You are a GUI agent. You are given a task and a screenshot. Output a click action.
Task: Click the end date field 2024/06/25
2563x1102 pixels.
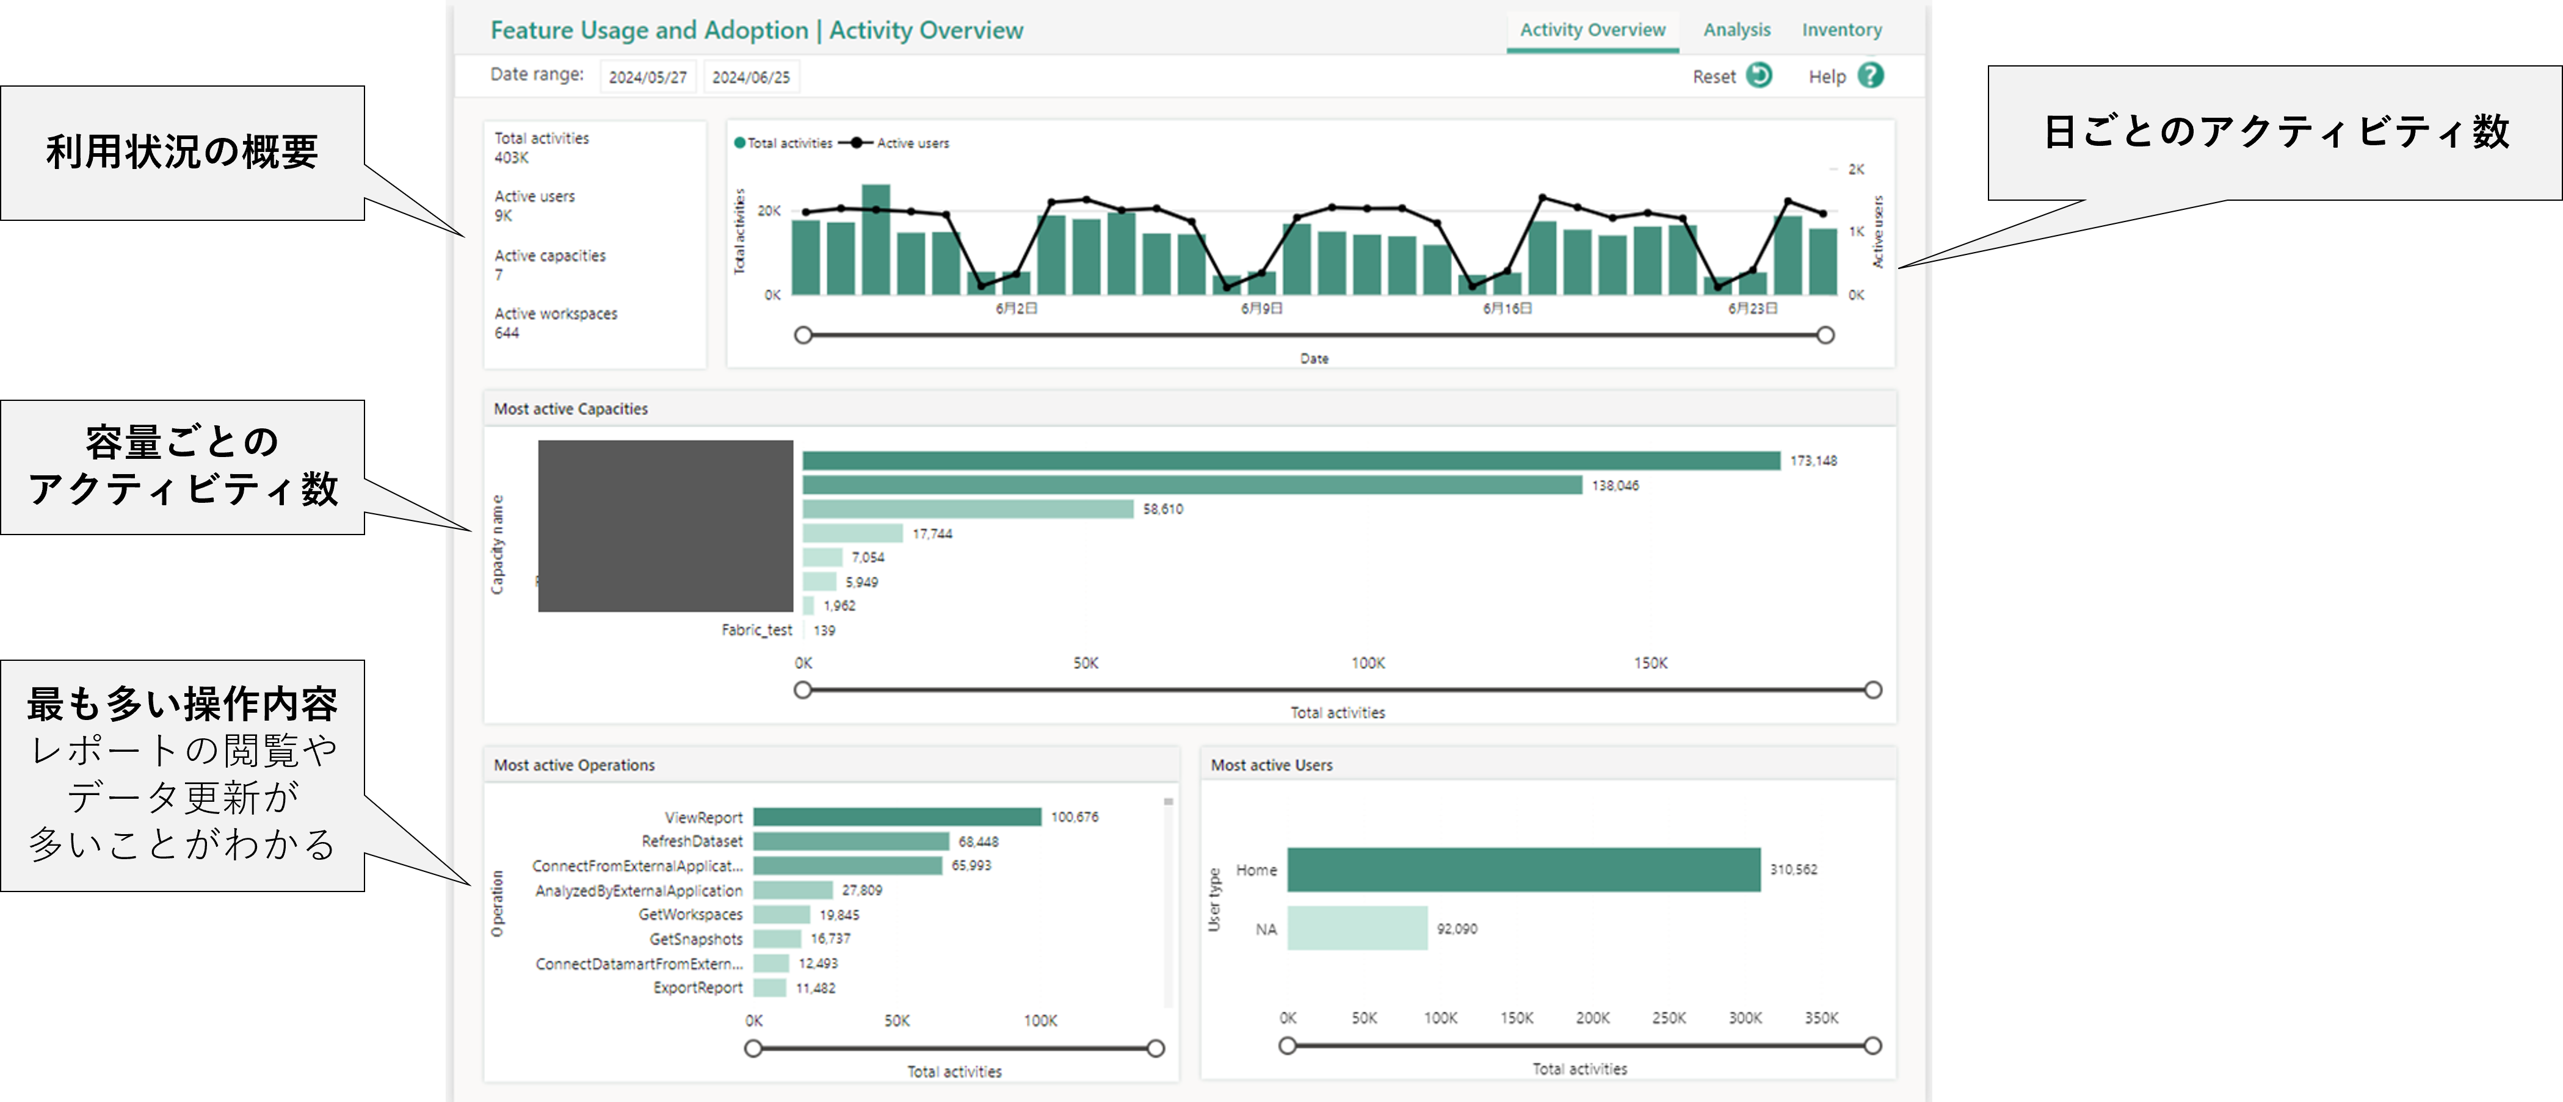coord(751,77)
